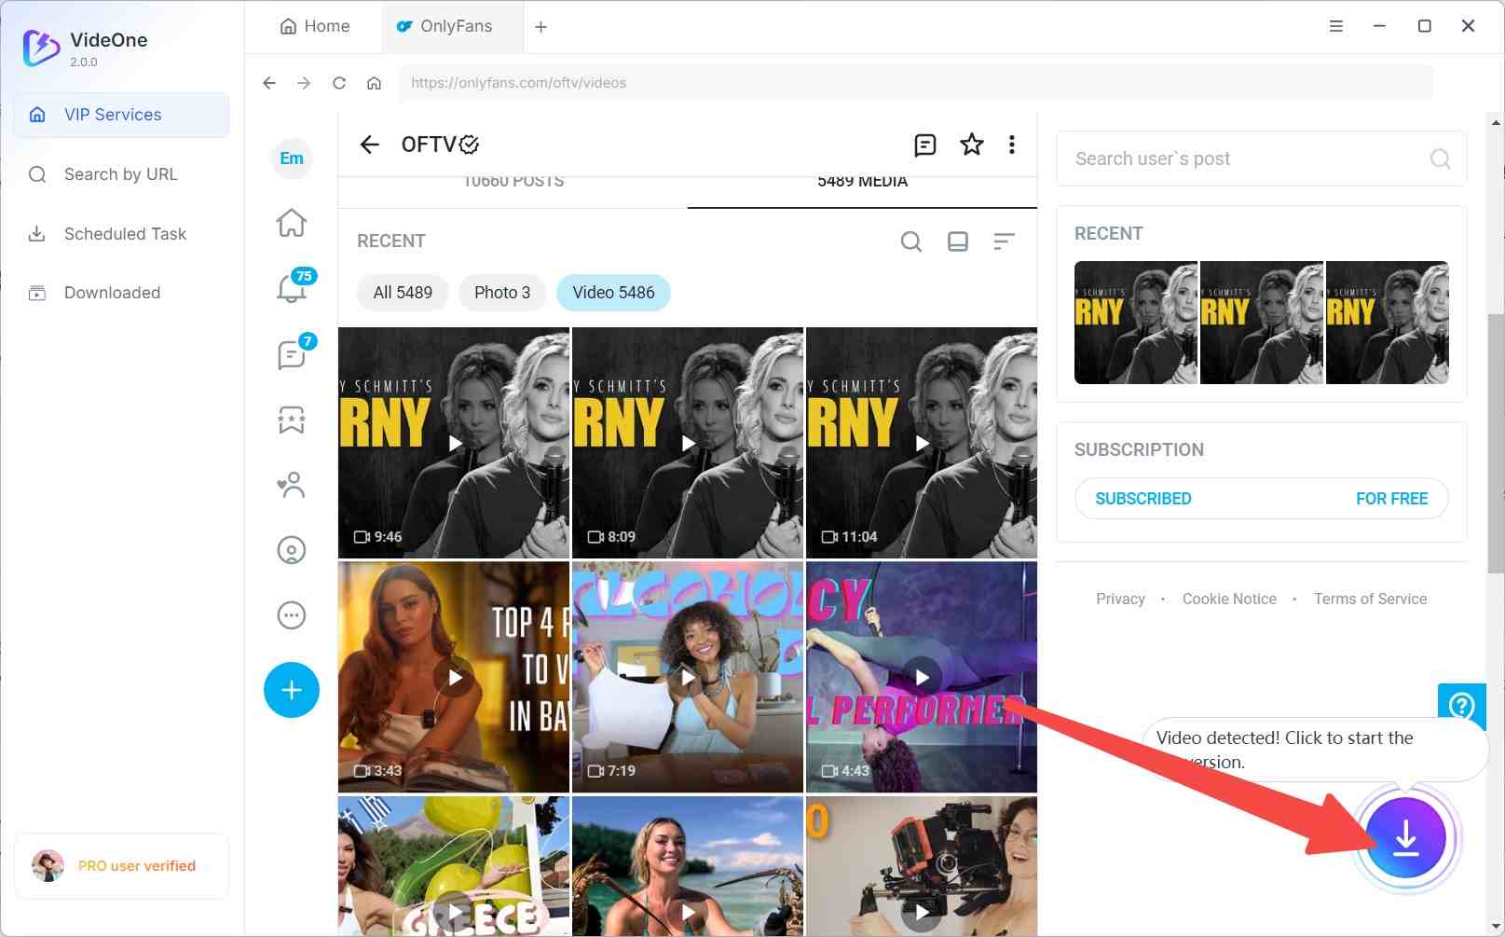Open the 5489 MEDIA tab

[862, 184]
